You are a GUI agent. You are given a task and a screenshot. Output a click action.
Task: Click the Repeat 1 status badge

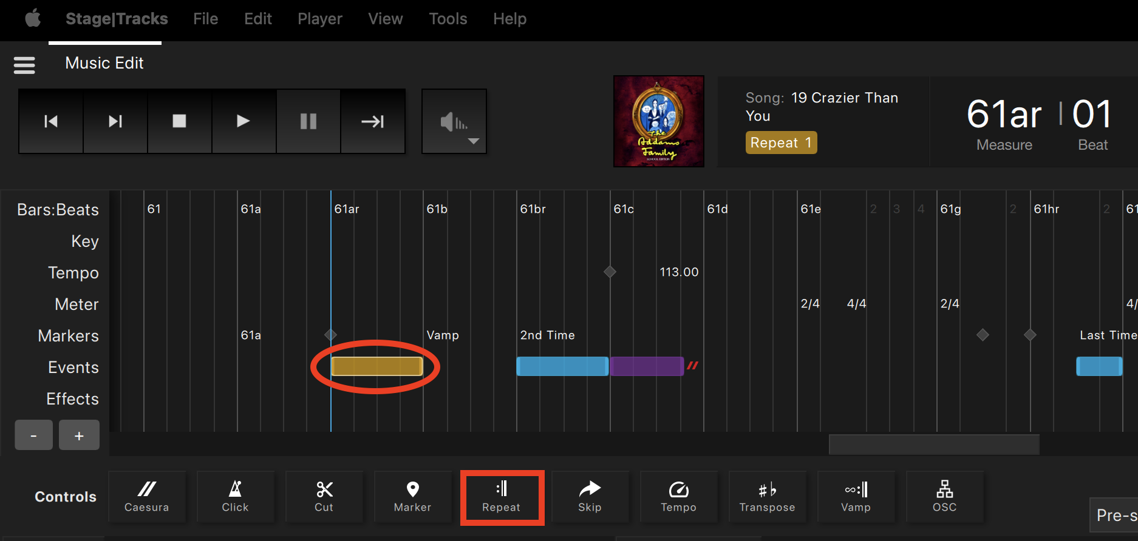(x=781, y=143)
